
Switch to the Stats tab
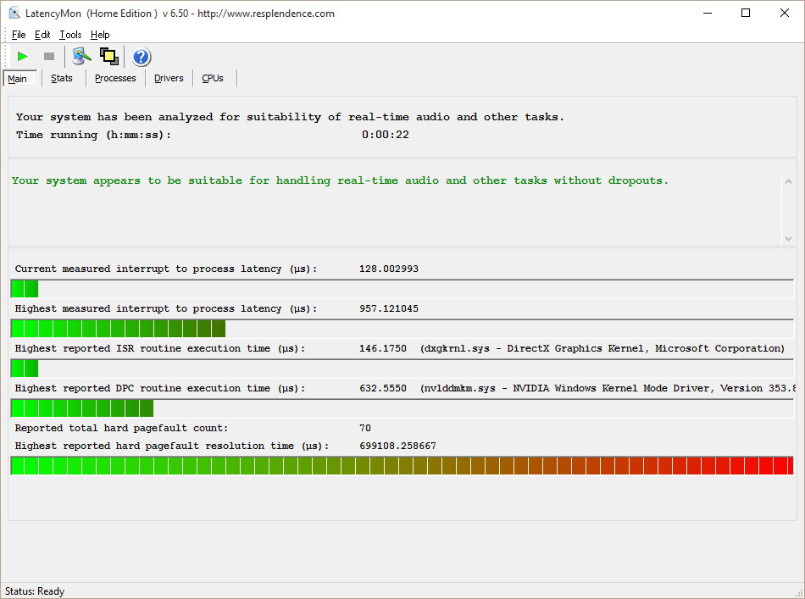(x=62, y=78)
